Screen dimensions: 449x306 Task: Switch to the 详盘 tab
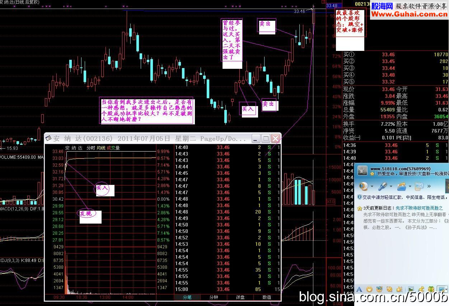[x=240, y=297]
